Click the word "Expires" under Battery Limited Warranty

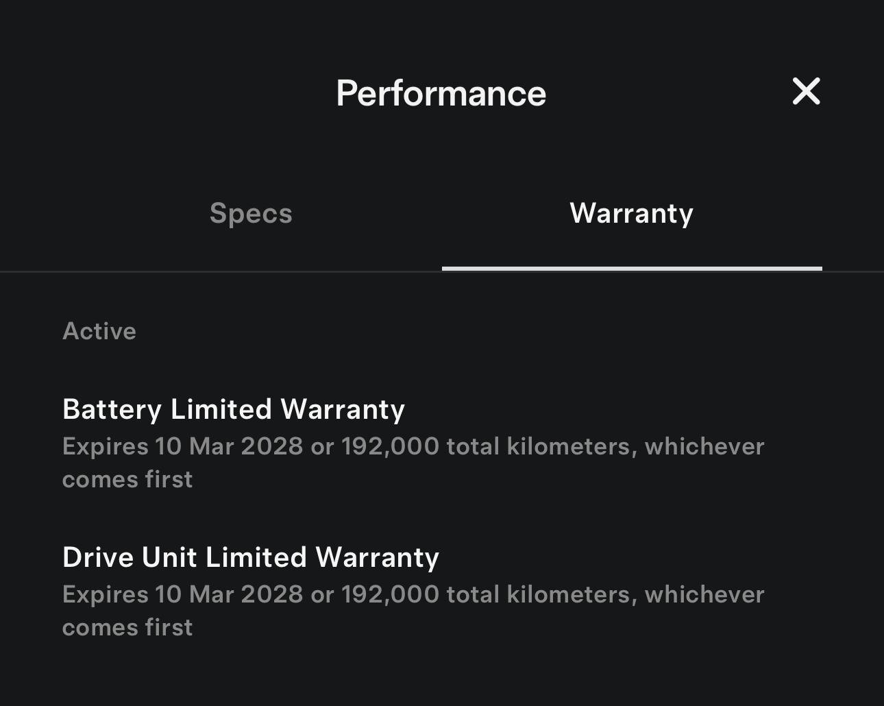tap(106, 446)
